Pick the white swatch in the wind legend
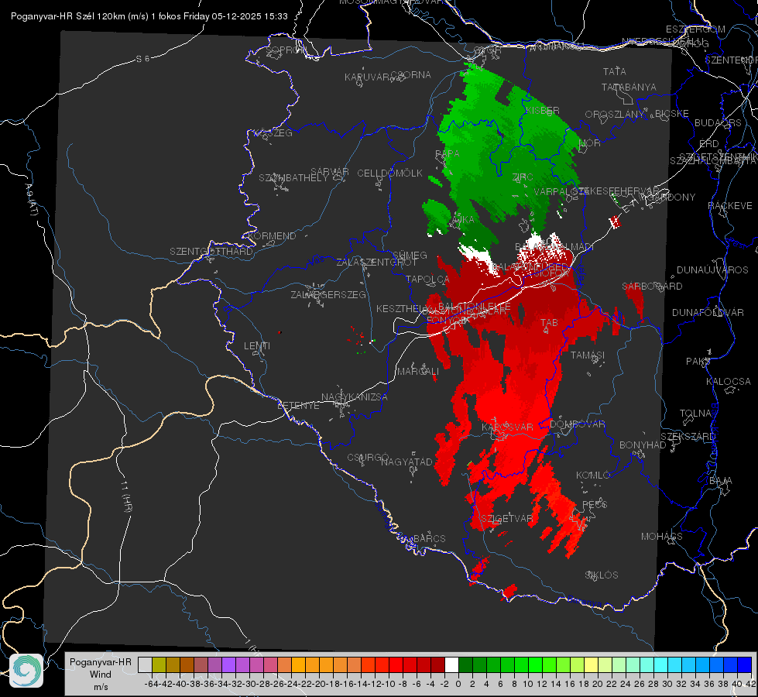Image resolution: width=758 pixels, height=697 pixels. pyautogui.click(x=451, y=665)
